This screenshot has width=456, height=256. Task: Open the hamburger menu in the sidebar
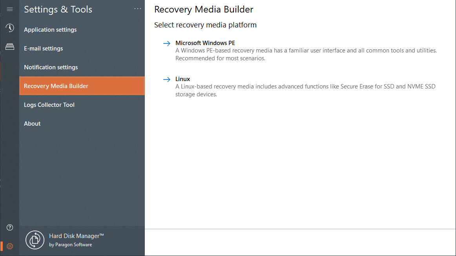point(10,9)
